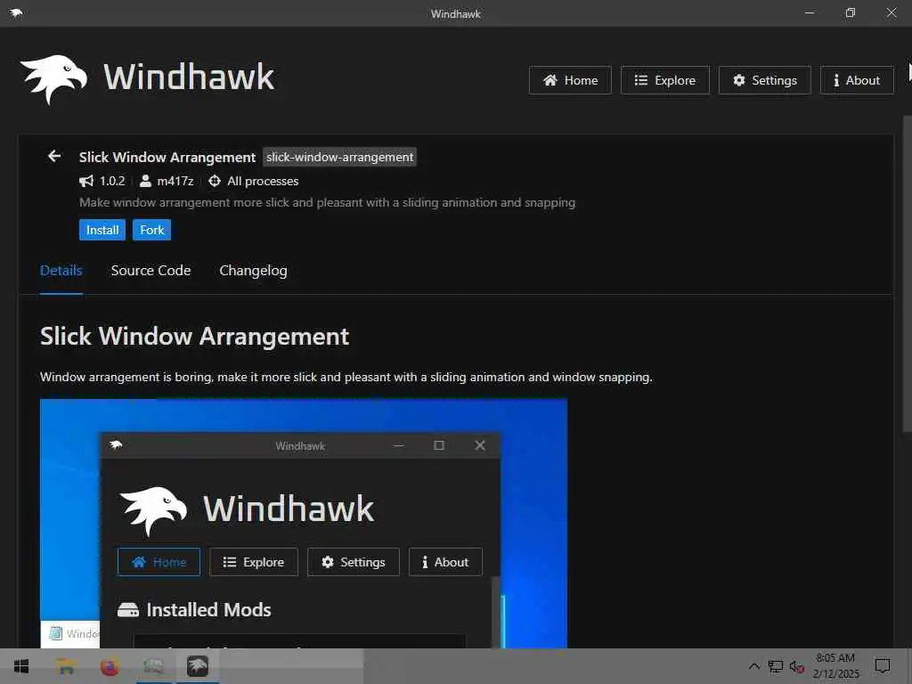Screen dimensions: 912x684
Task: Show hidden system tray icons
Action: click(753, 666)
